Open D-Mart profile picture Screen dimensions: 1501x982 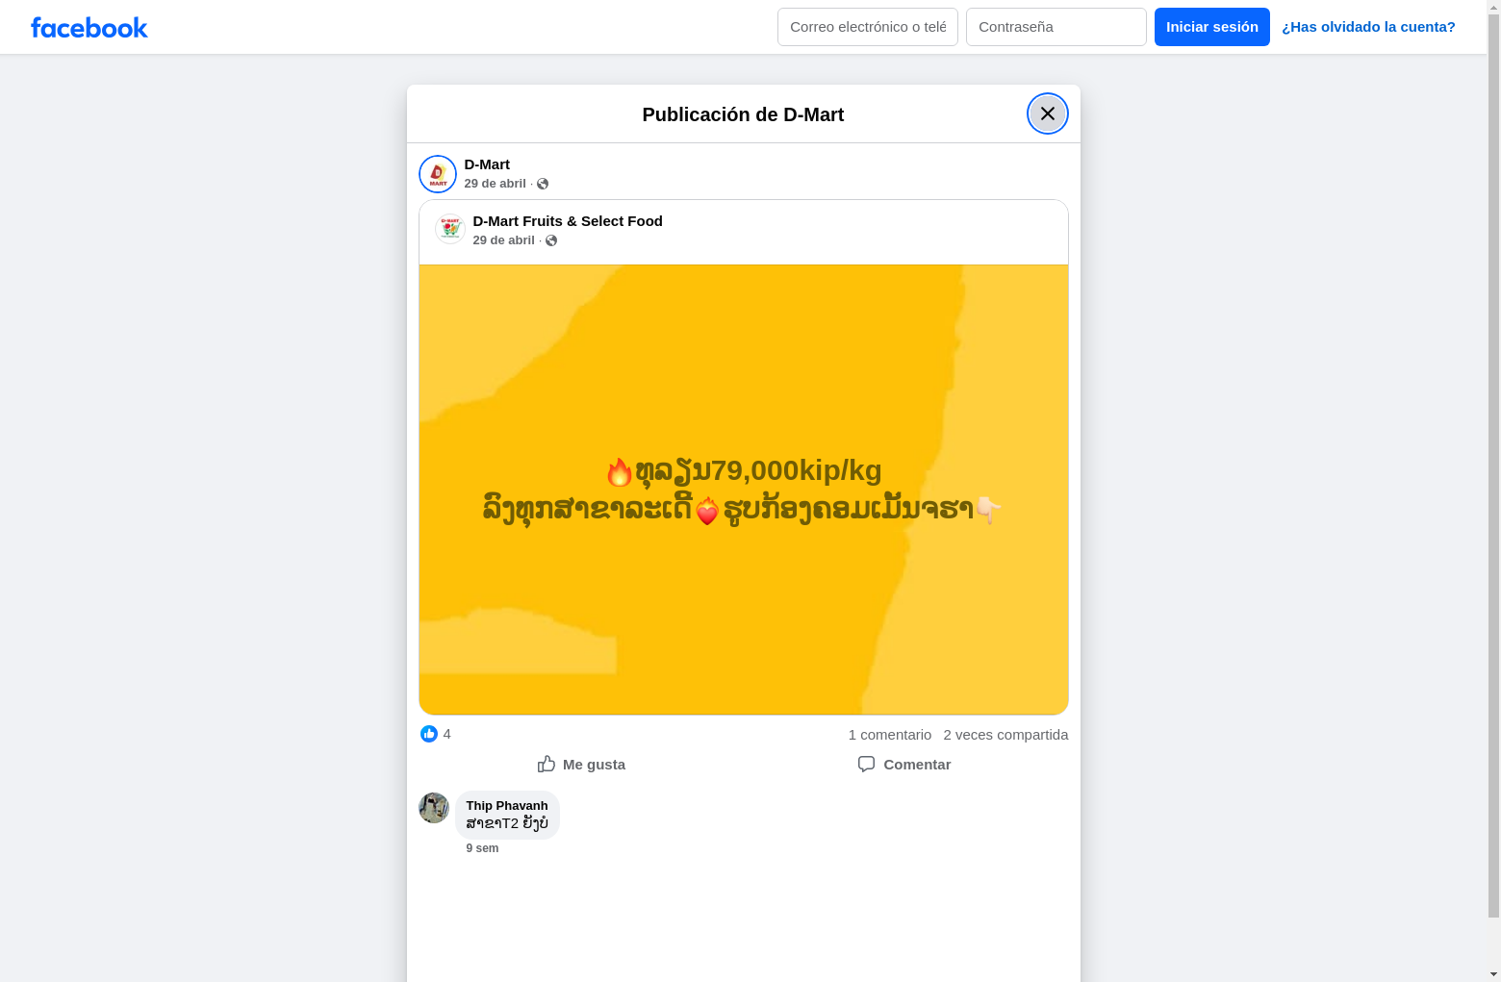pyautogui.click(x=438, y=174)
